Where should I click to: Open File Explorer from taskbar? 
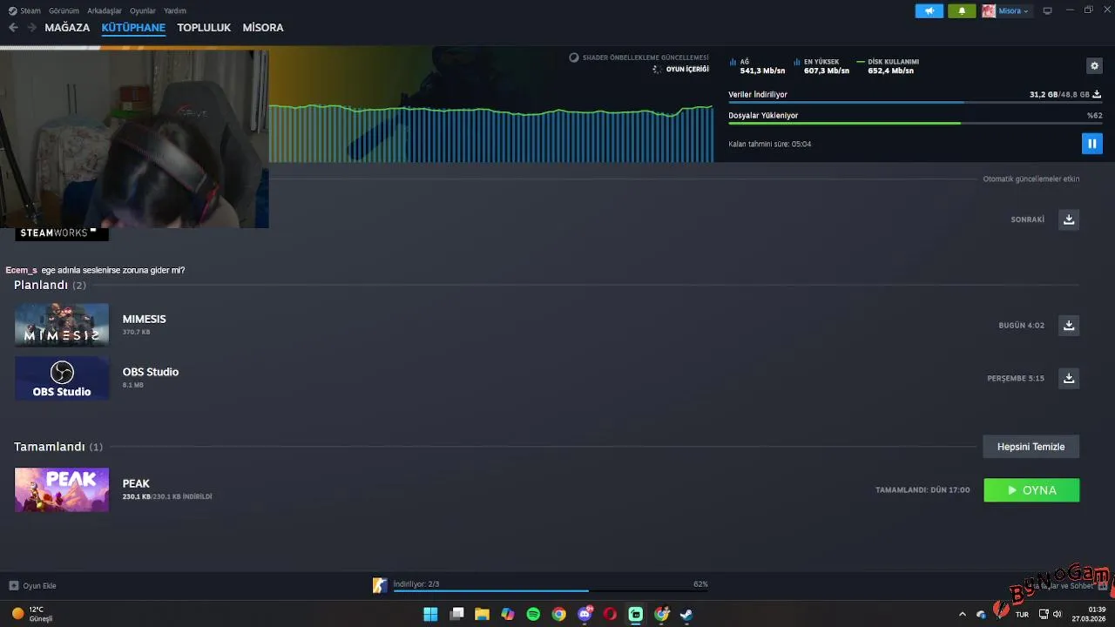tap(482, 614)
